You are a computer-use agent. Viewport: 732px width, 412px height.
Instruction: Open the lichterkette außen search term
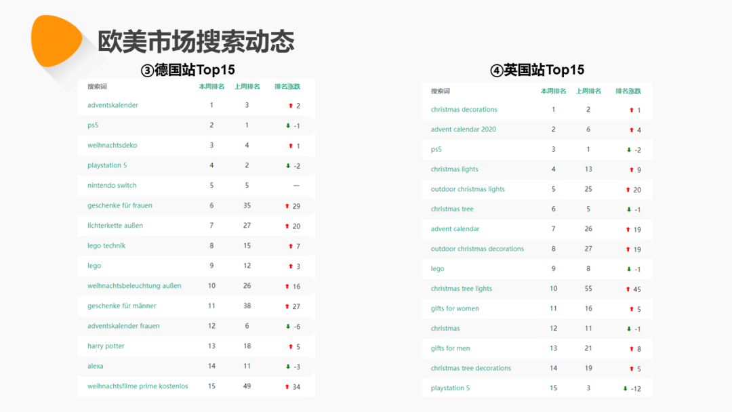(x=115, y=226)
